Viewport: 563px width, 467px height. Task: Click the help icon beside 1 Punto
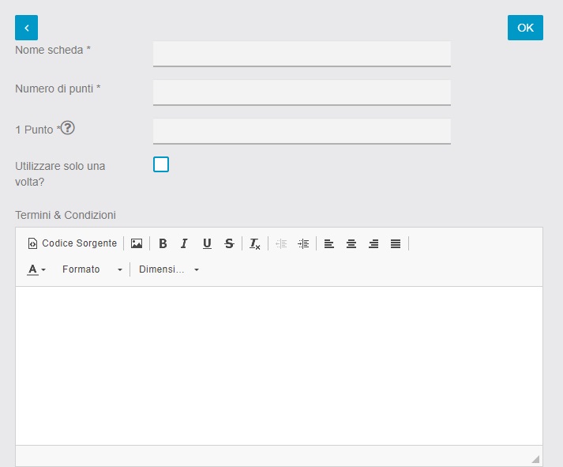(x=68, y=128)
